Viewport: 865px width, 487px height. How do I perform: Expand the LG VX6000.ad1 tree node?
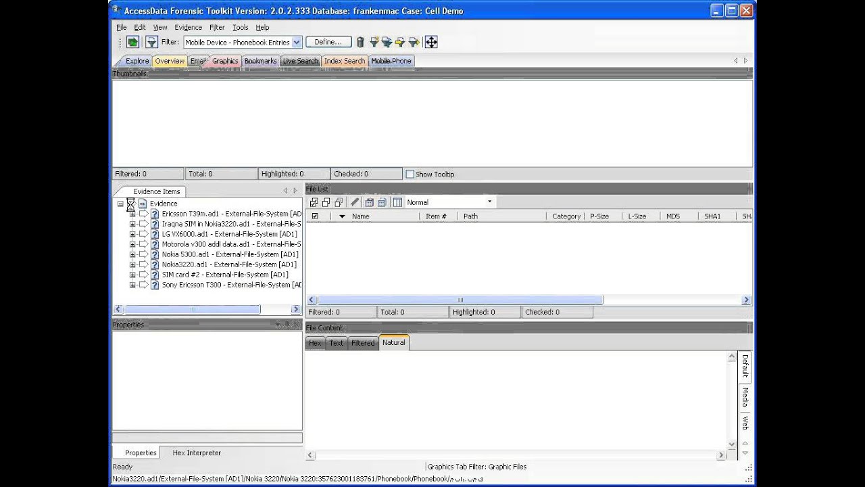(132, 234)
